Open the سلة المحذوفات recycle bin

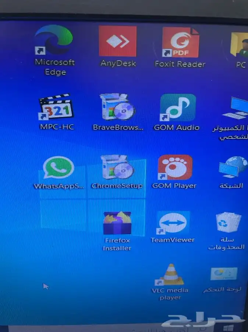pos(228,222)
